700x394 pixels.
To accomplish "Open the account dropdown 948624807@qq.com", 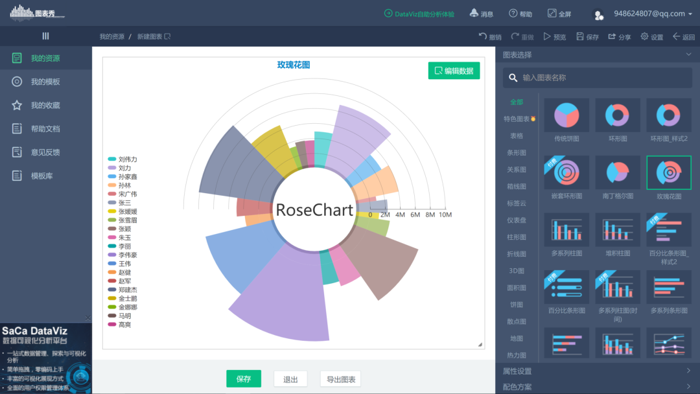I will [x=653, y=14].
